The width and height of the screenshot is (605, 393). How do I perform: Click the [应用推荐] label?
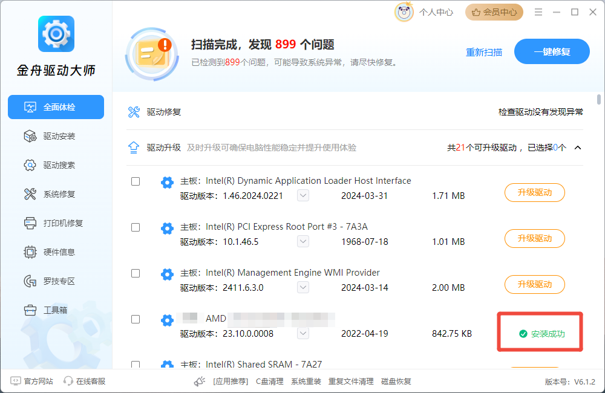[231, 382]
